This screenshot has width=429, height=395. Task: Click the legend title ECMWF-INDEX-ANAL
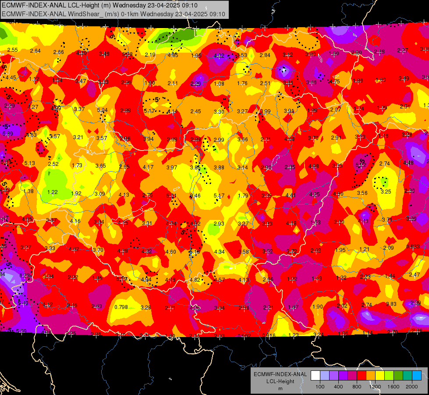point(280,374)
